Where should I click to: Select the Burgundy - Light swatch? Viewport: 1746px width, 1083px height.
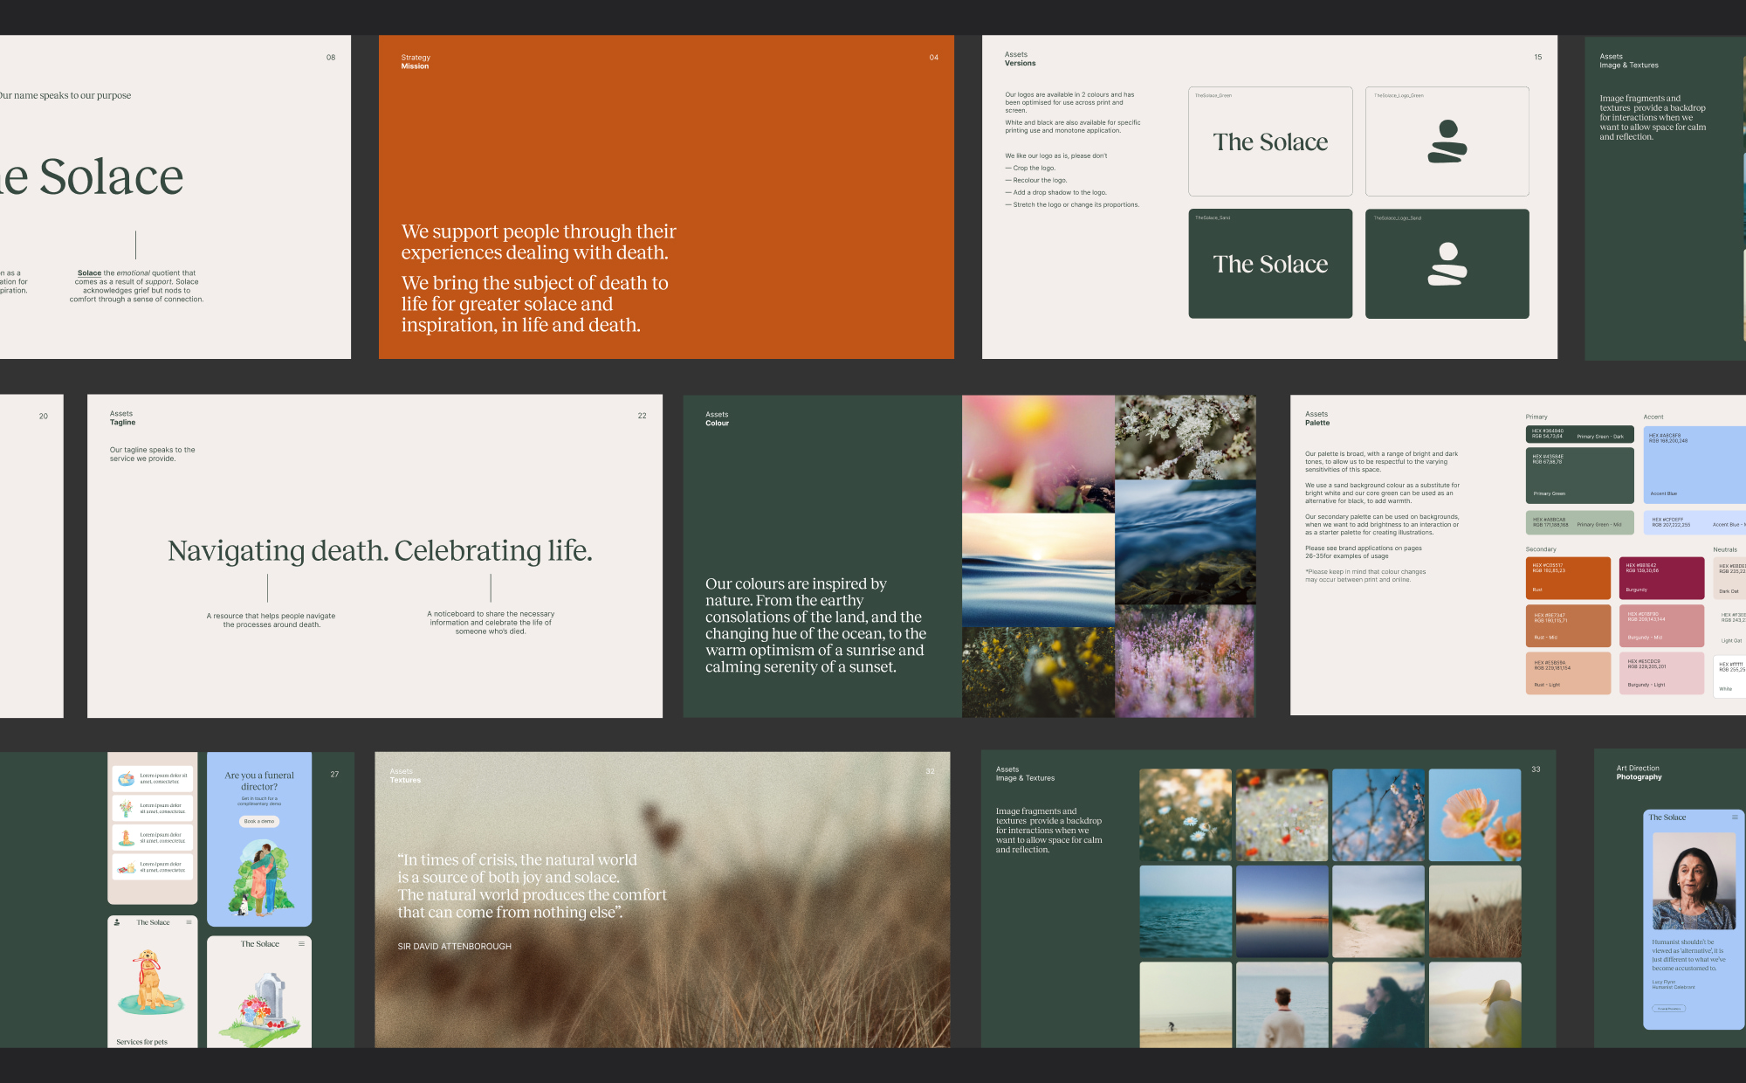point(1661,673)
